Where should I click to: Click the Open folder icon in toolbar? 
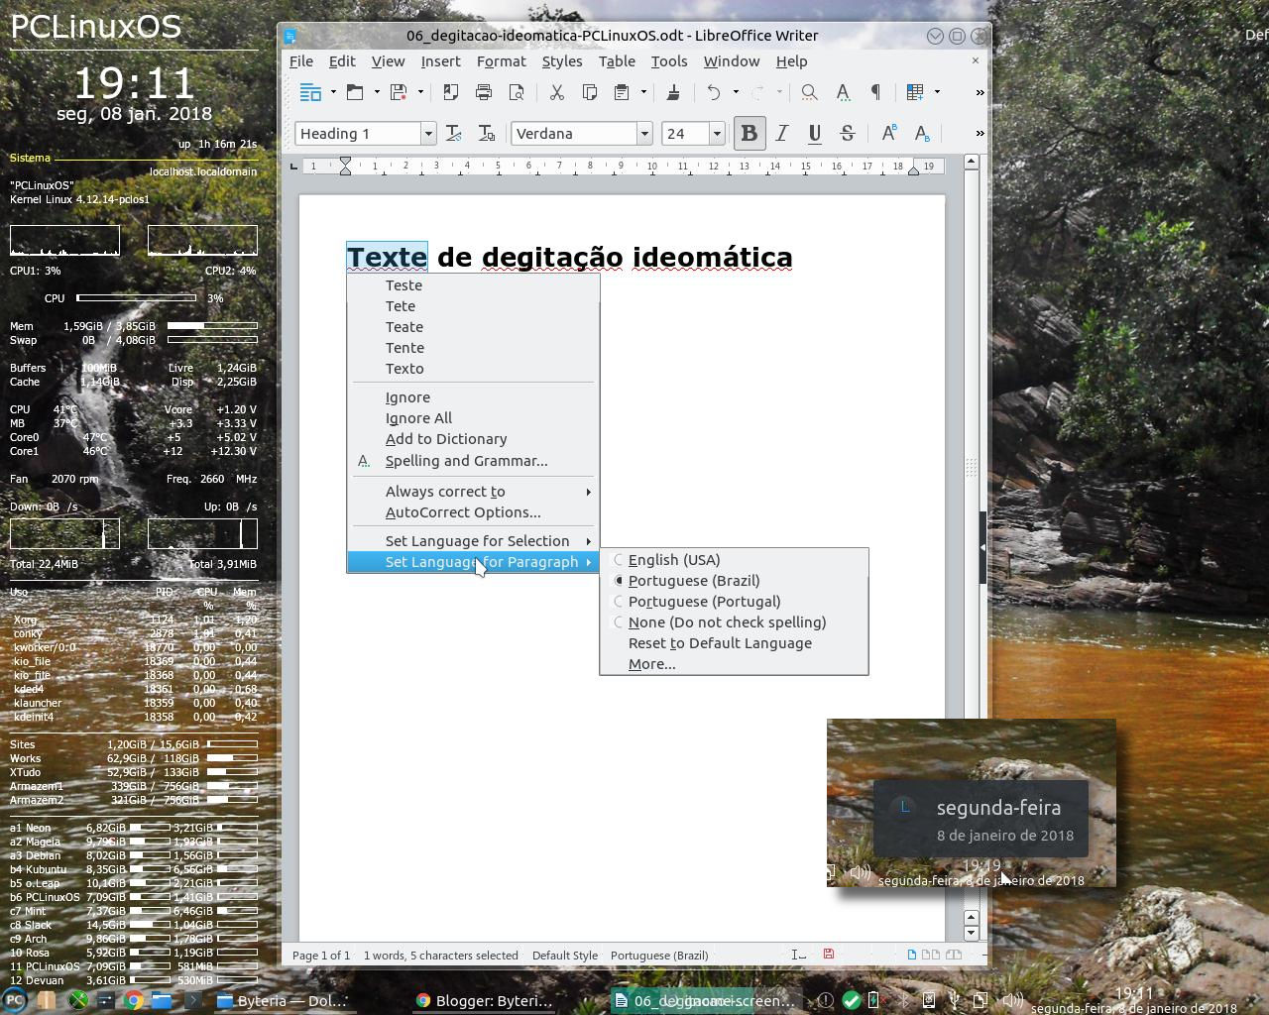[355, 92]
